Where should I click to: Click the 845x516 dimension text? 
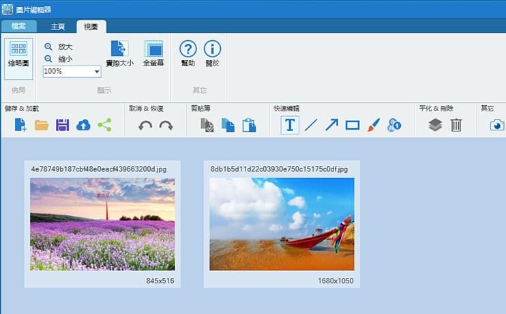[x=160, y=281]
